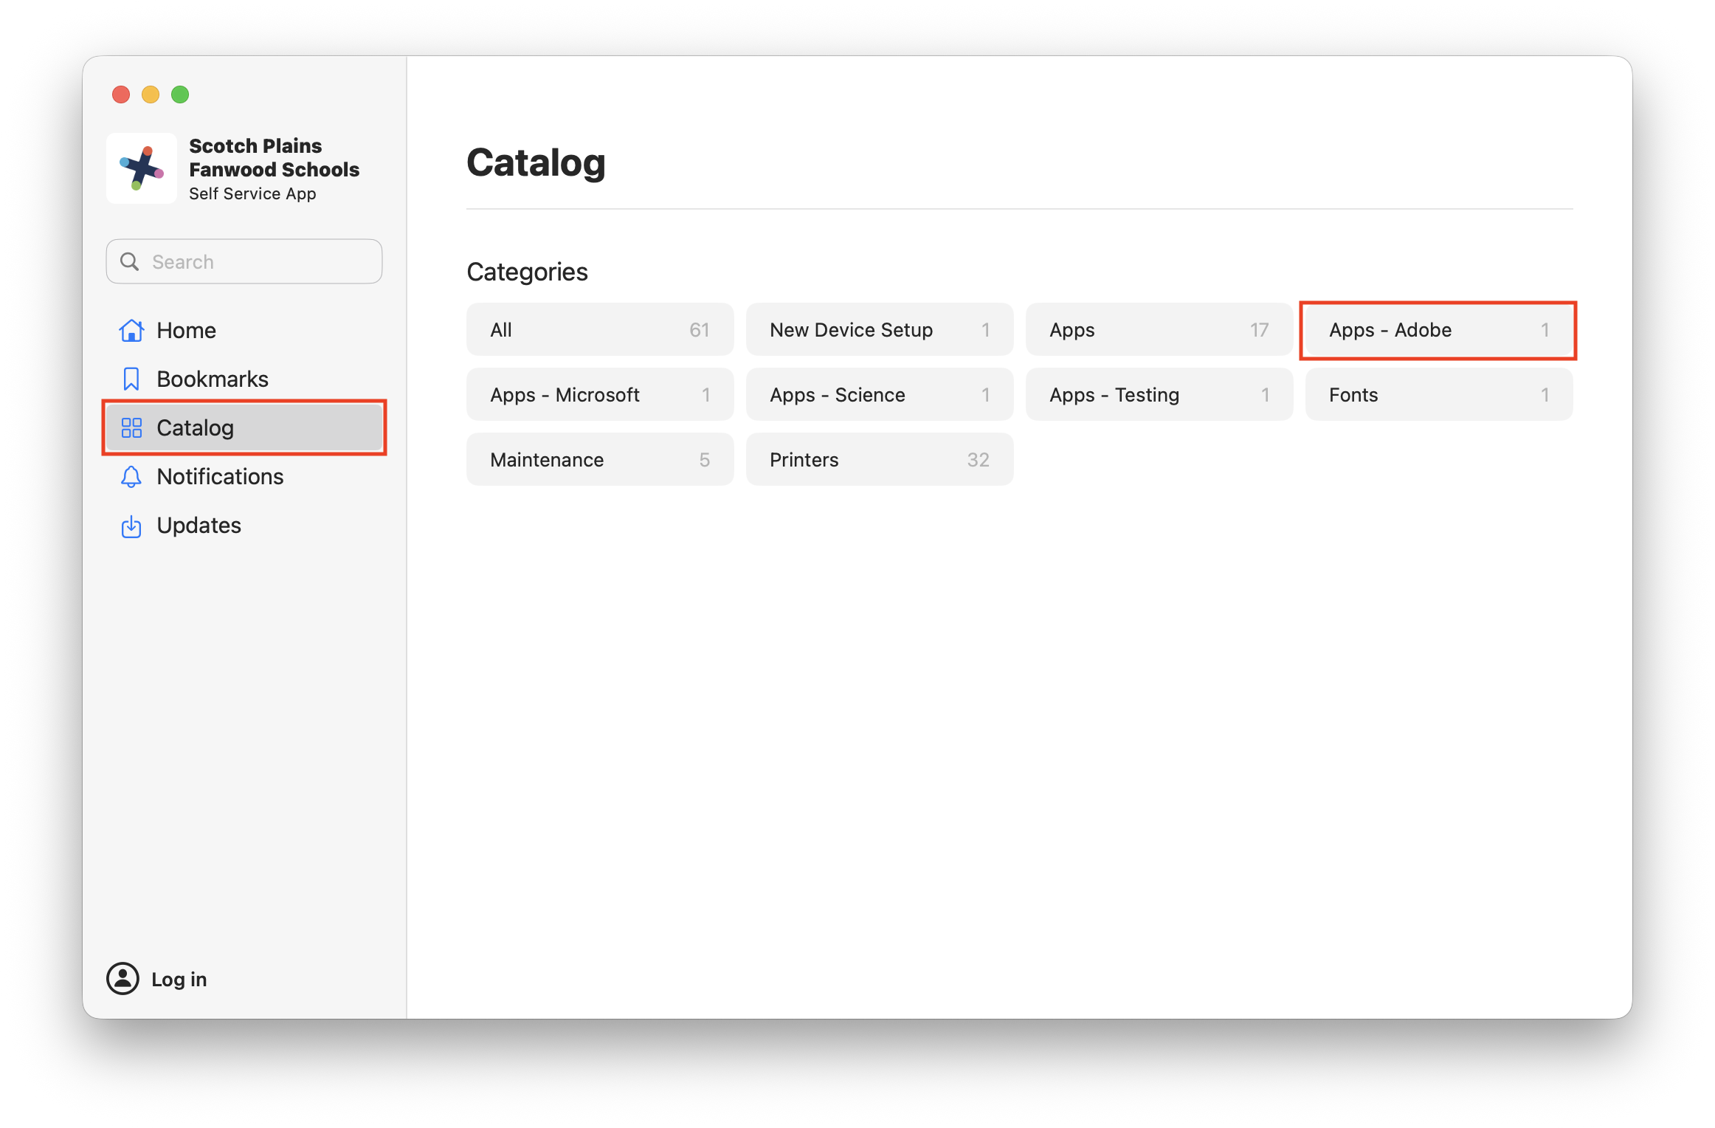The image size is (1715, 1128).
Task: Select Apps - Adobe category
Action: (1438, 330)
